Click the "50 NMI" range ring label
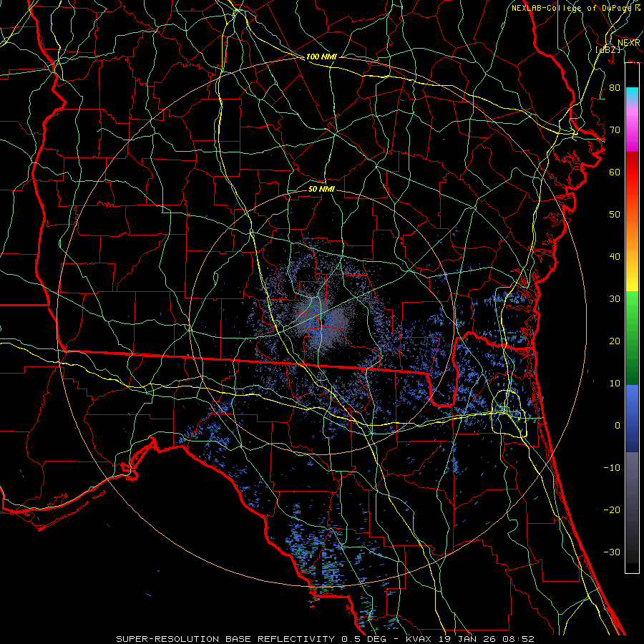This screenshot has width=644, height=644. click(x=321, y=189)
